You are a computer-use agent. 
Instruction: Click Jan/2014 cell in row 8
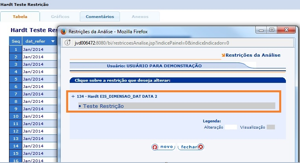coord(40,102)
